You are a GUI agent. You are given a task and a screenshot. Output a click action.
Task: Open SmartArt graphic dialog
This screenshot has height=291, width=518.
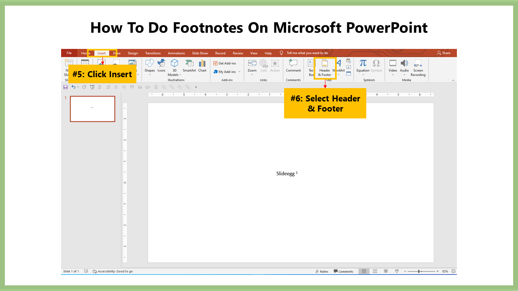(189, 66)
